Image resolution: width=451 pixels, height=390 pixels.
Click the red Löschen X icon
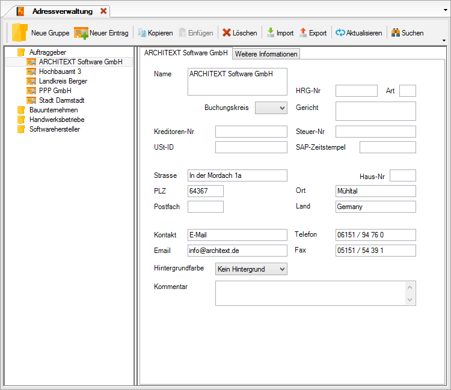227,33
